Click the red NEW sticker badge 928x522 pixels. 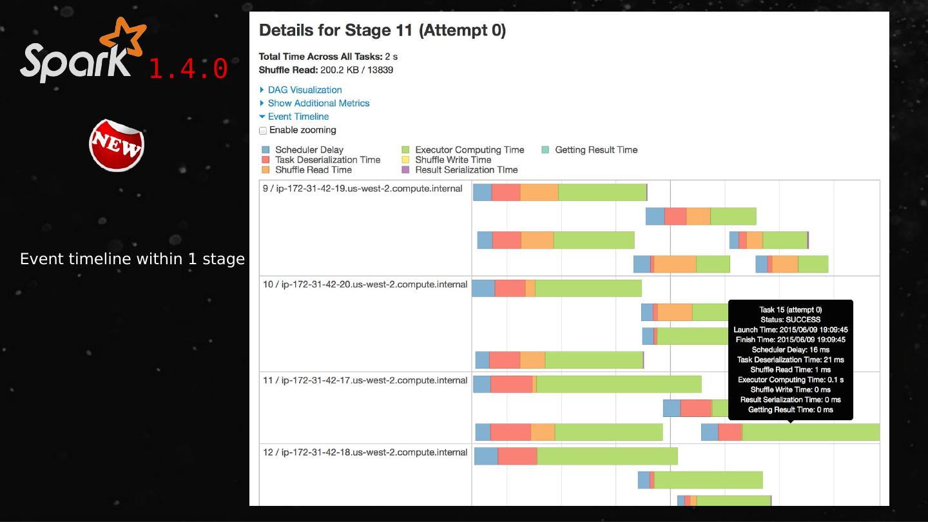tap(117, 145)
